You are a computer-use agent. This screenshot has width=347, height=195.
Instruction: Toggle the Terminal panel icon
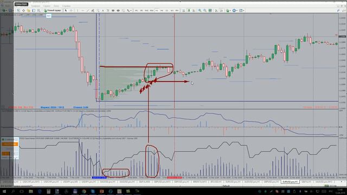pos(34,10)
